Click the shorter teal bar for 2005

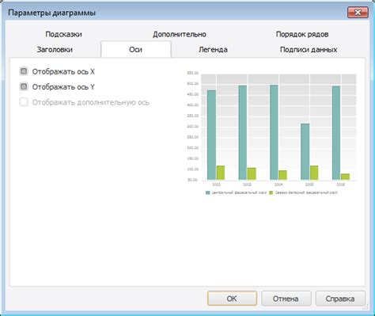tap(305, 151)
